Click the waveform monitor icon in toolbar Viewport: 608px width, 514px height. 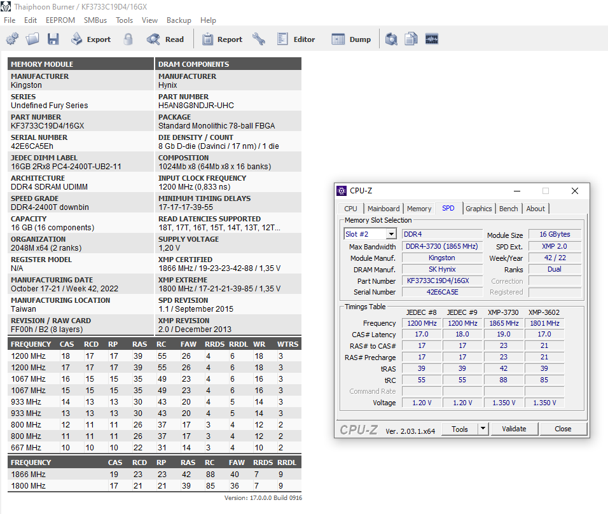tap(432, 39)
